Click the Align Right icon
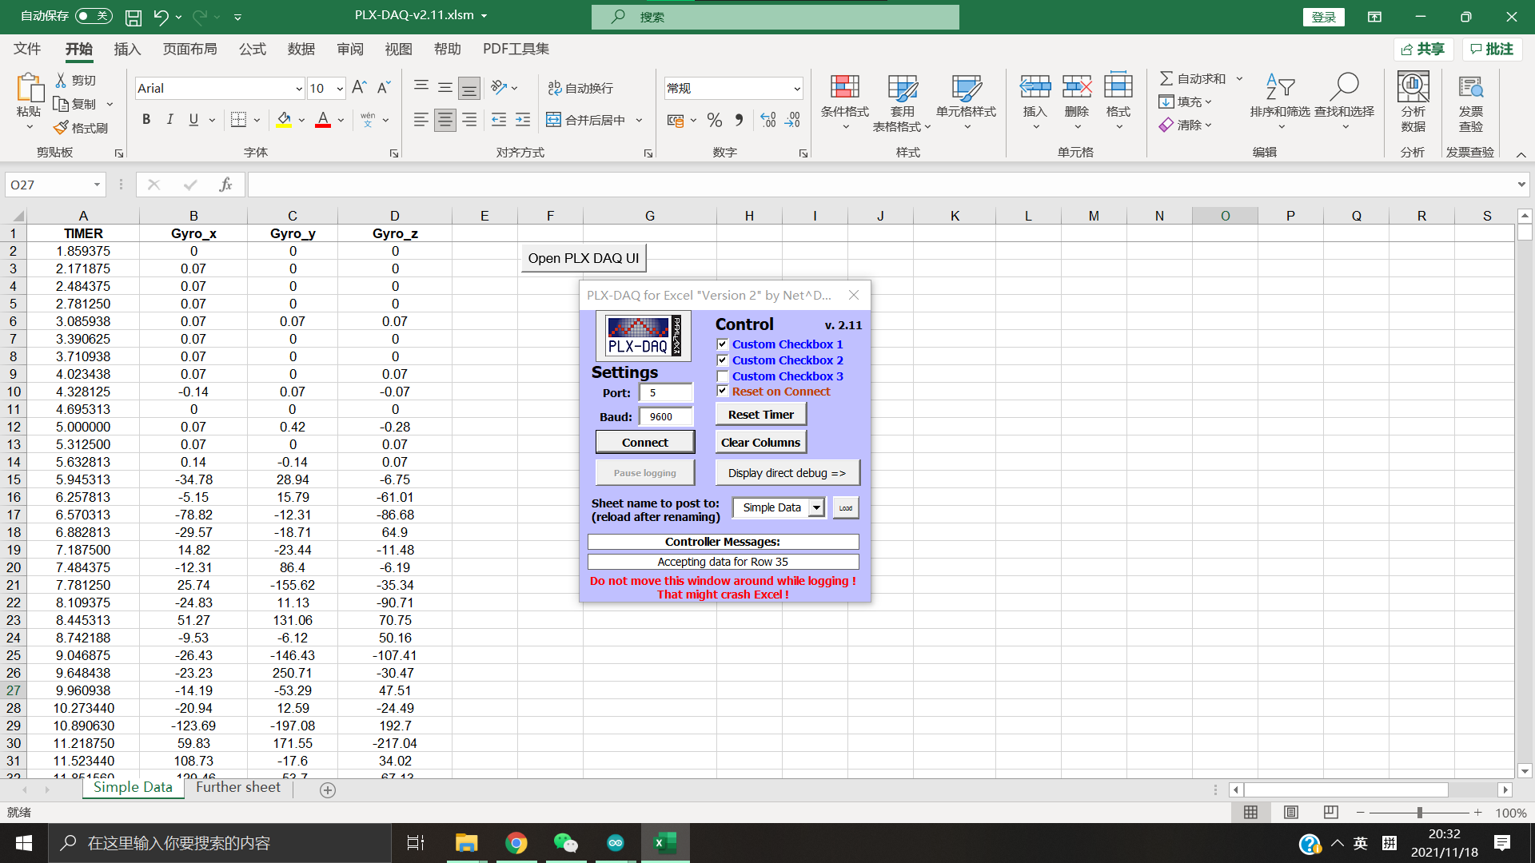Screen dimensions: 1535x863 pyautogui.click(x=469, y=120)
